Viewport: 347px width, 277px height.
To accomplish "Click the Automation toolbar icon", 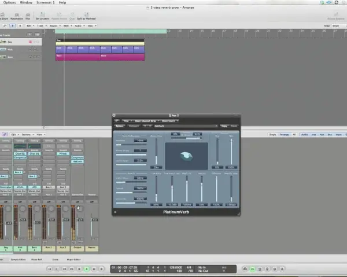I will pyautogui.click(x=17, y=15).
